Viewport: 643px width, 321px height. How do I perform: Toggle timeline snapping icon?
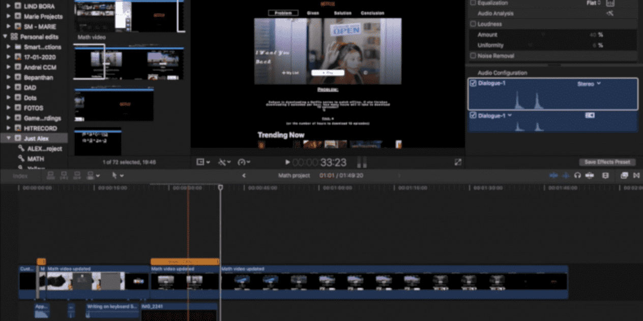pyautogui.click(x=590, y=176)
